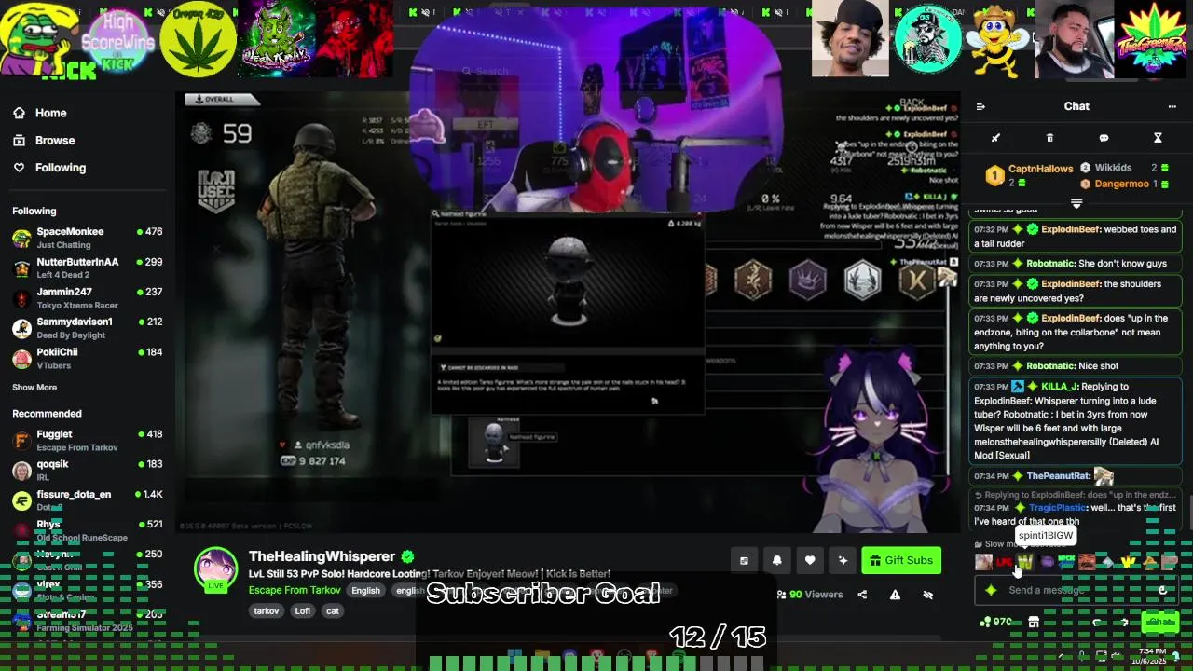Click the sword moderation icon in chat
The image size is (1193, 671).
tap(995, 138)
